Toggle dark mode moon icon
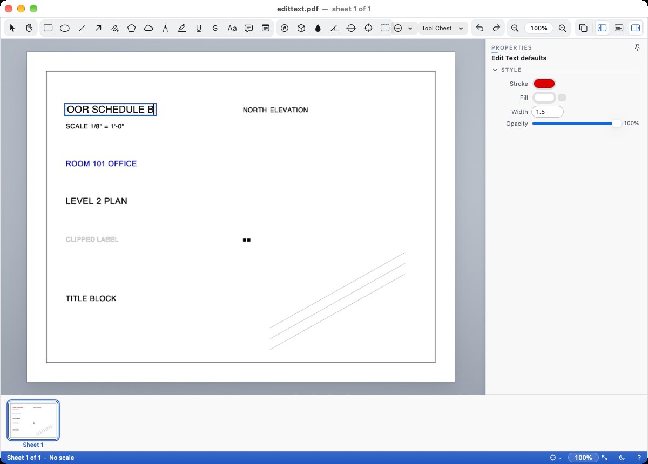This screenshot has width=648, height=464. point(622,458)
